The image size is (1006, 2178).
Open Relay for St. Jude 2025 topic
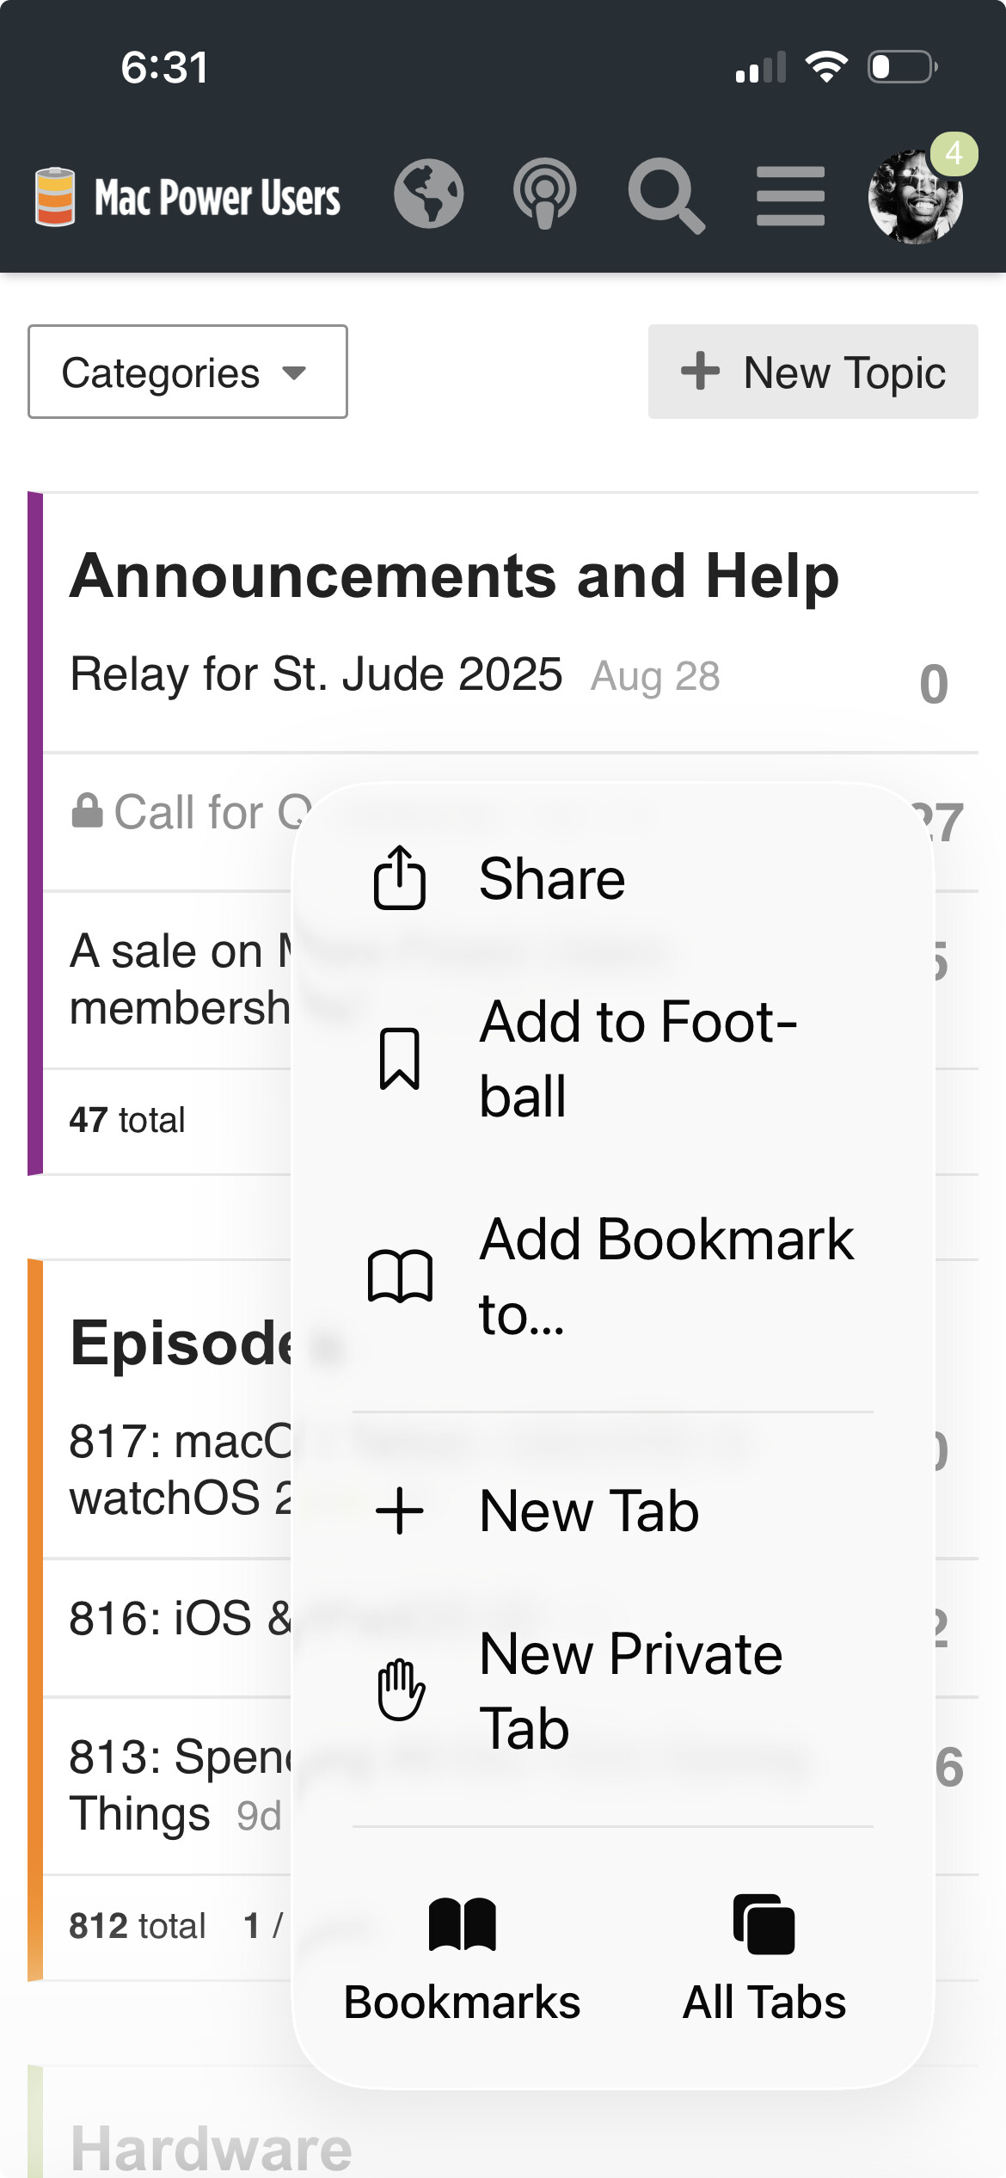pyautogui.click(x=316, y=674)
